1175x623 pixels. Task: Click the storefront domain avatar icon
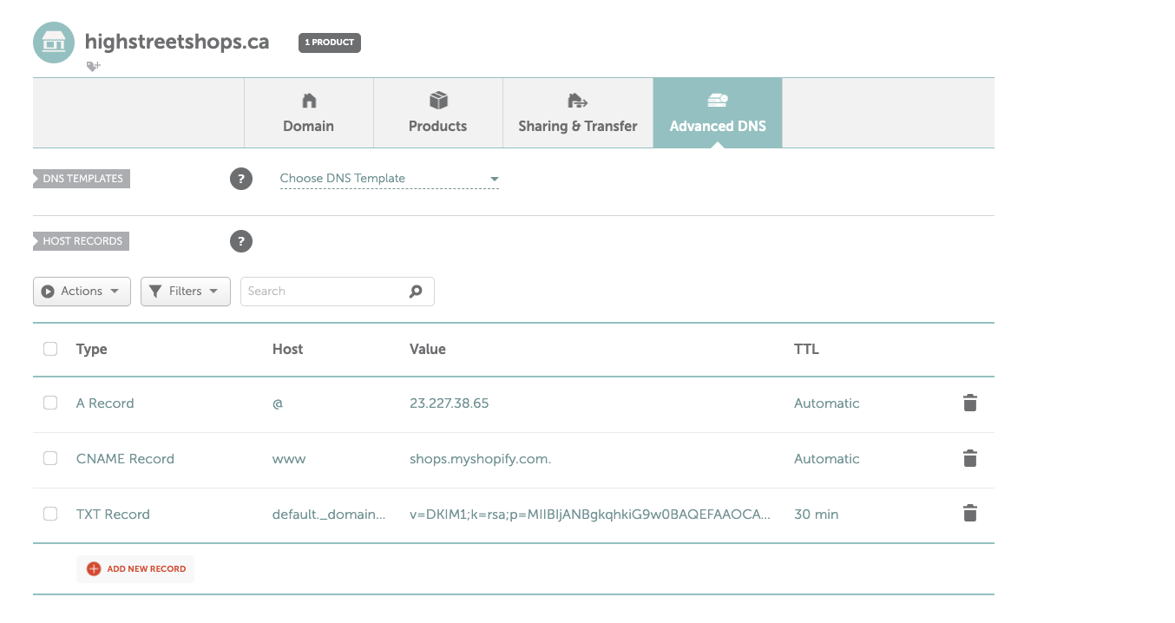[x=54, y=43]
